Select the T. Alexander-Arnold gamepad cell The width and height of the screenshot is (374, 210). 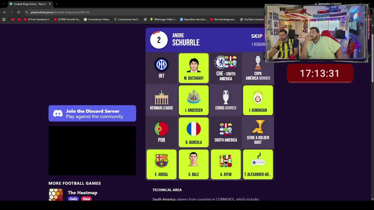pyautogui.click(x=258, y=164)
